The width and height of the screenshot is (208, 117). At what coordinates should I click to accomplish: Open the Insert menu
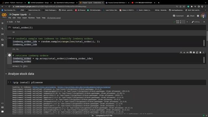(25, 18)
